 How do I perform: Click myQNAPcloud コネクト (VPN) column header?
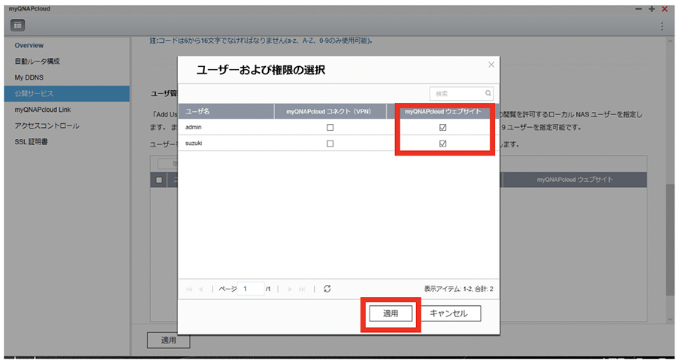[330, 111]
